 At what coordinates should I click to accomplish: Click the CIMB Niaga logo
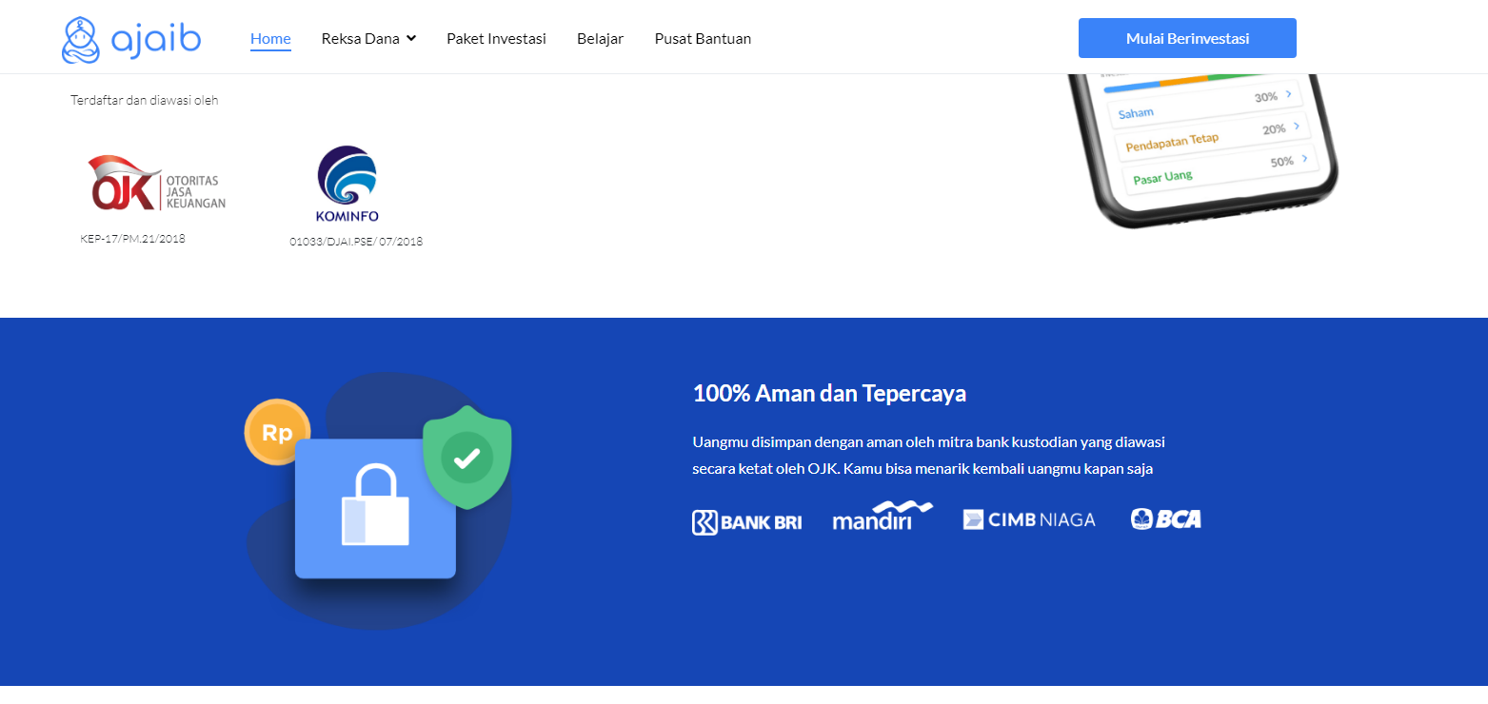click(x=1029, y=519)
